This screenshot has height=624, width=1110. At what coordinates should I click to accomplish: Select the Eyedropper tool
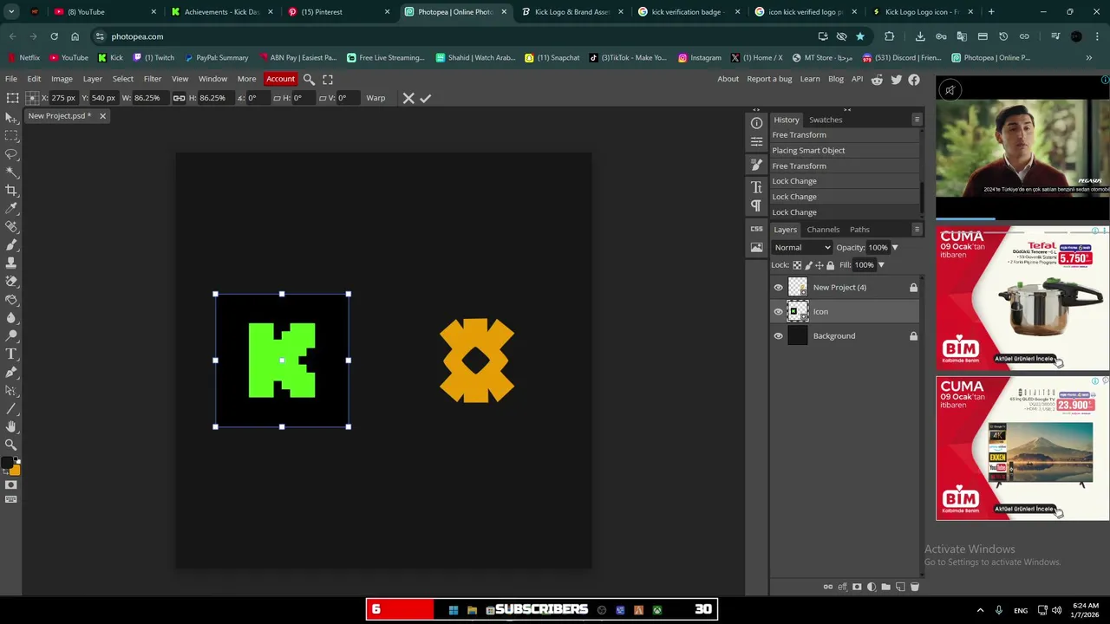point(11,208)
